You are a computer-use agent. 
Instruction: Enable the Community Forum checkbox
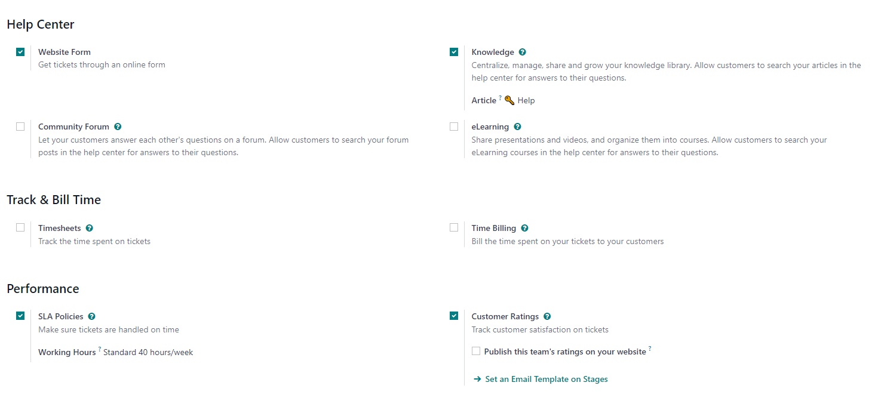[20, 127]
